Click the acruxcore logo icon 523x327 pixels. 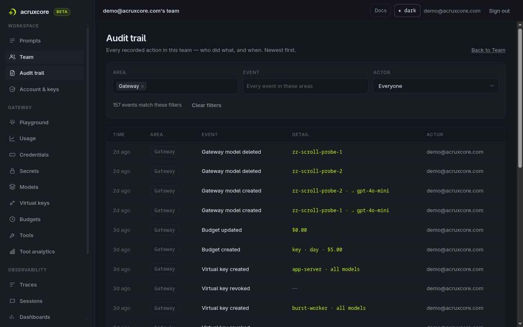12,12
